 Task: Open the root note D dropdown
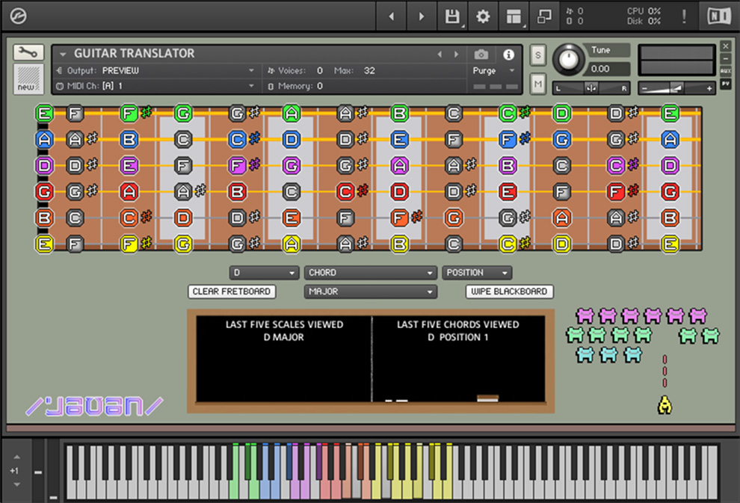[264, 273]
